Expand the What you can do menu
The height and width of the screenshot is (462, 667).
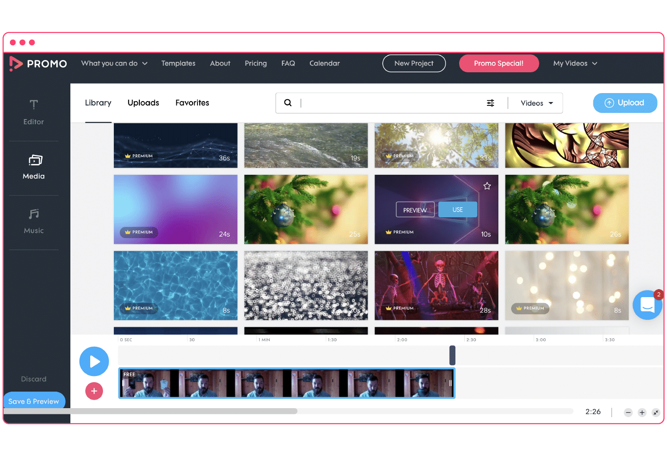114,63
